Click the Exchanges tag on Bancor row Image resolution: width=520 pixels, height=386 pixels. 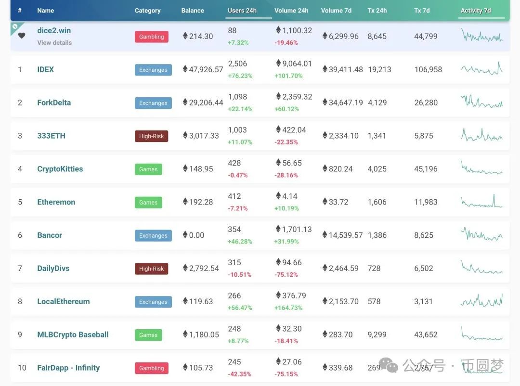pyautogui.click(x=153, y=236)
